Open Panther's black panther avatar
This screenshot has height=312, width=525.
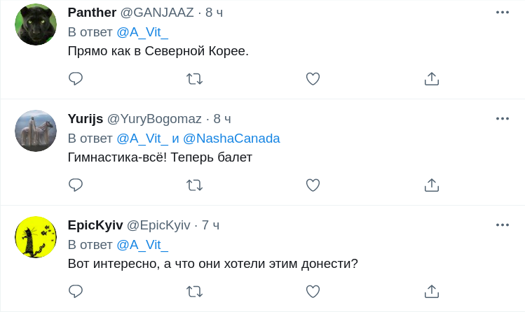click(x=36, y=24)
